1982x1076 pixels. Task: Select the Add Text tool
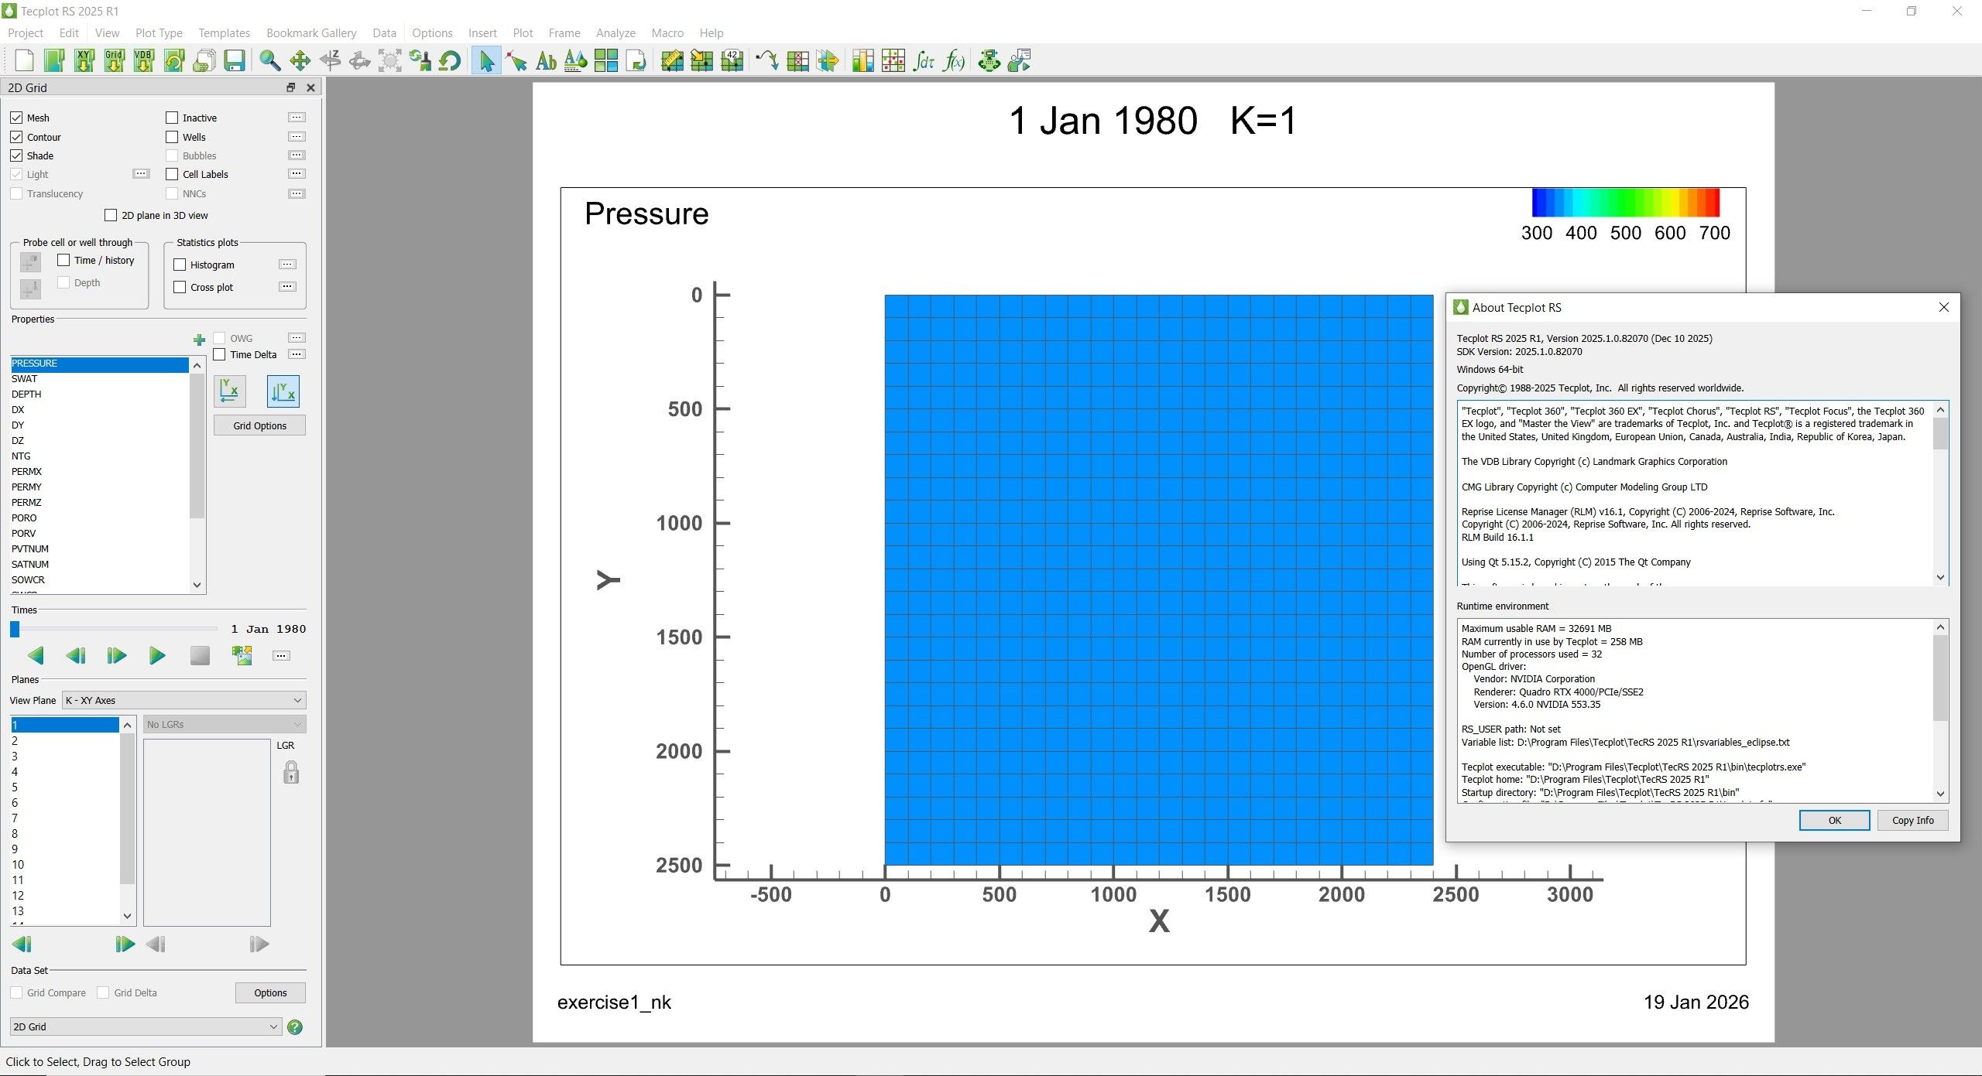click(x=546, y=60)
